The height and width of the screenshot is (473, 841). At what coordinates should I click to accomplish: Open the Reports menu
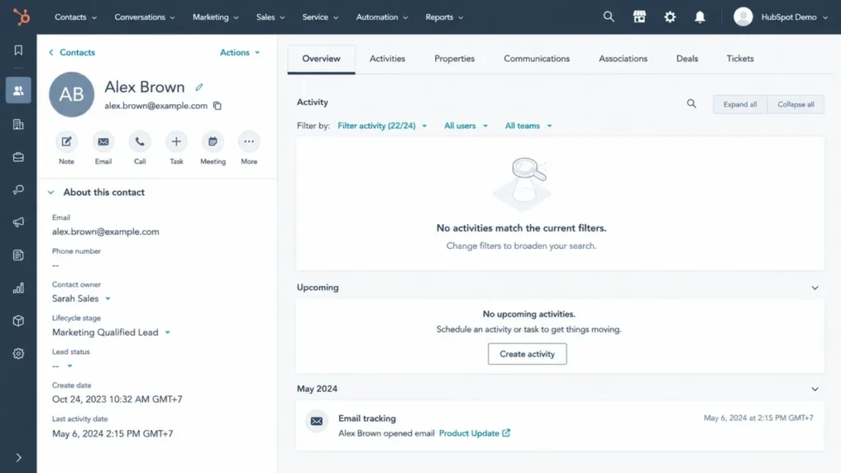point(444,17)
